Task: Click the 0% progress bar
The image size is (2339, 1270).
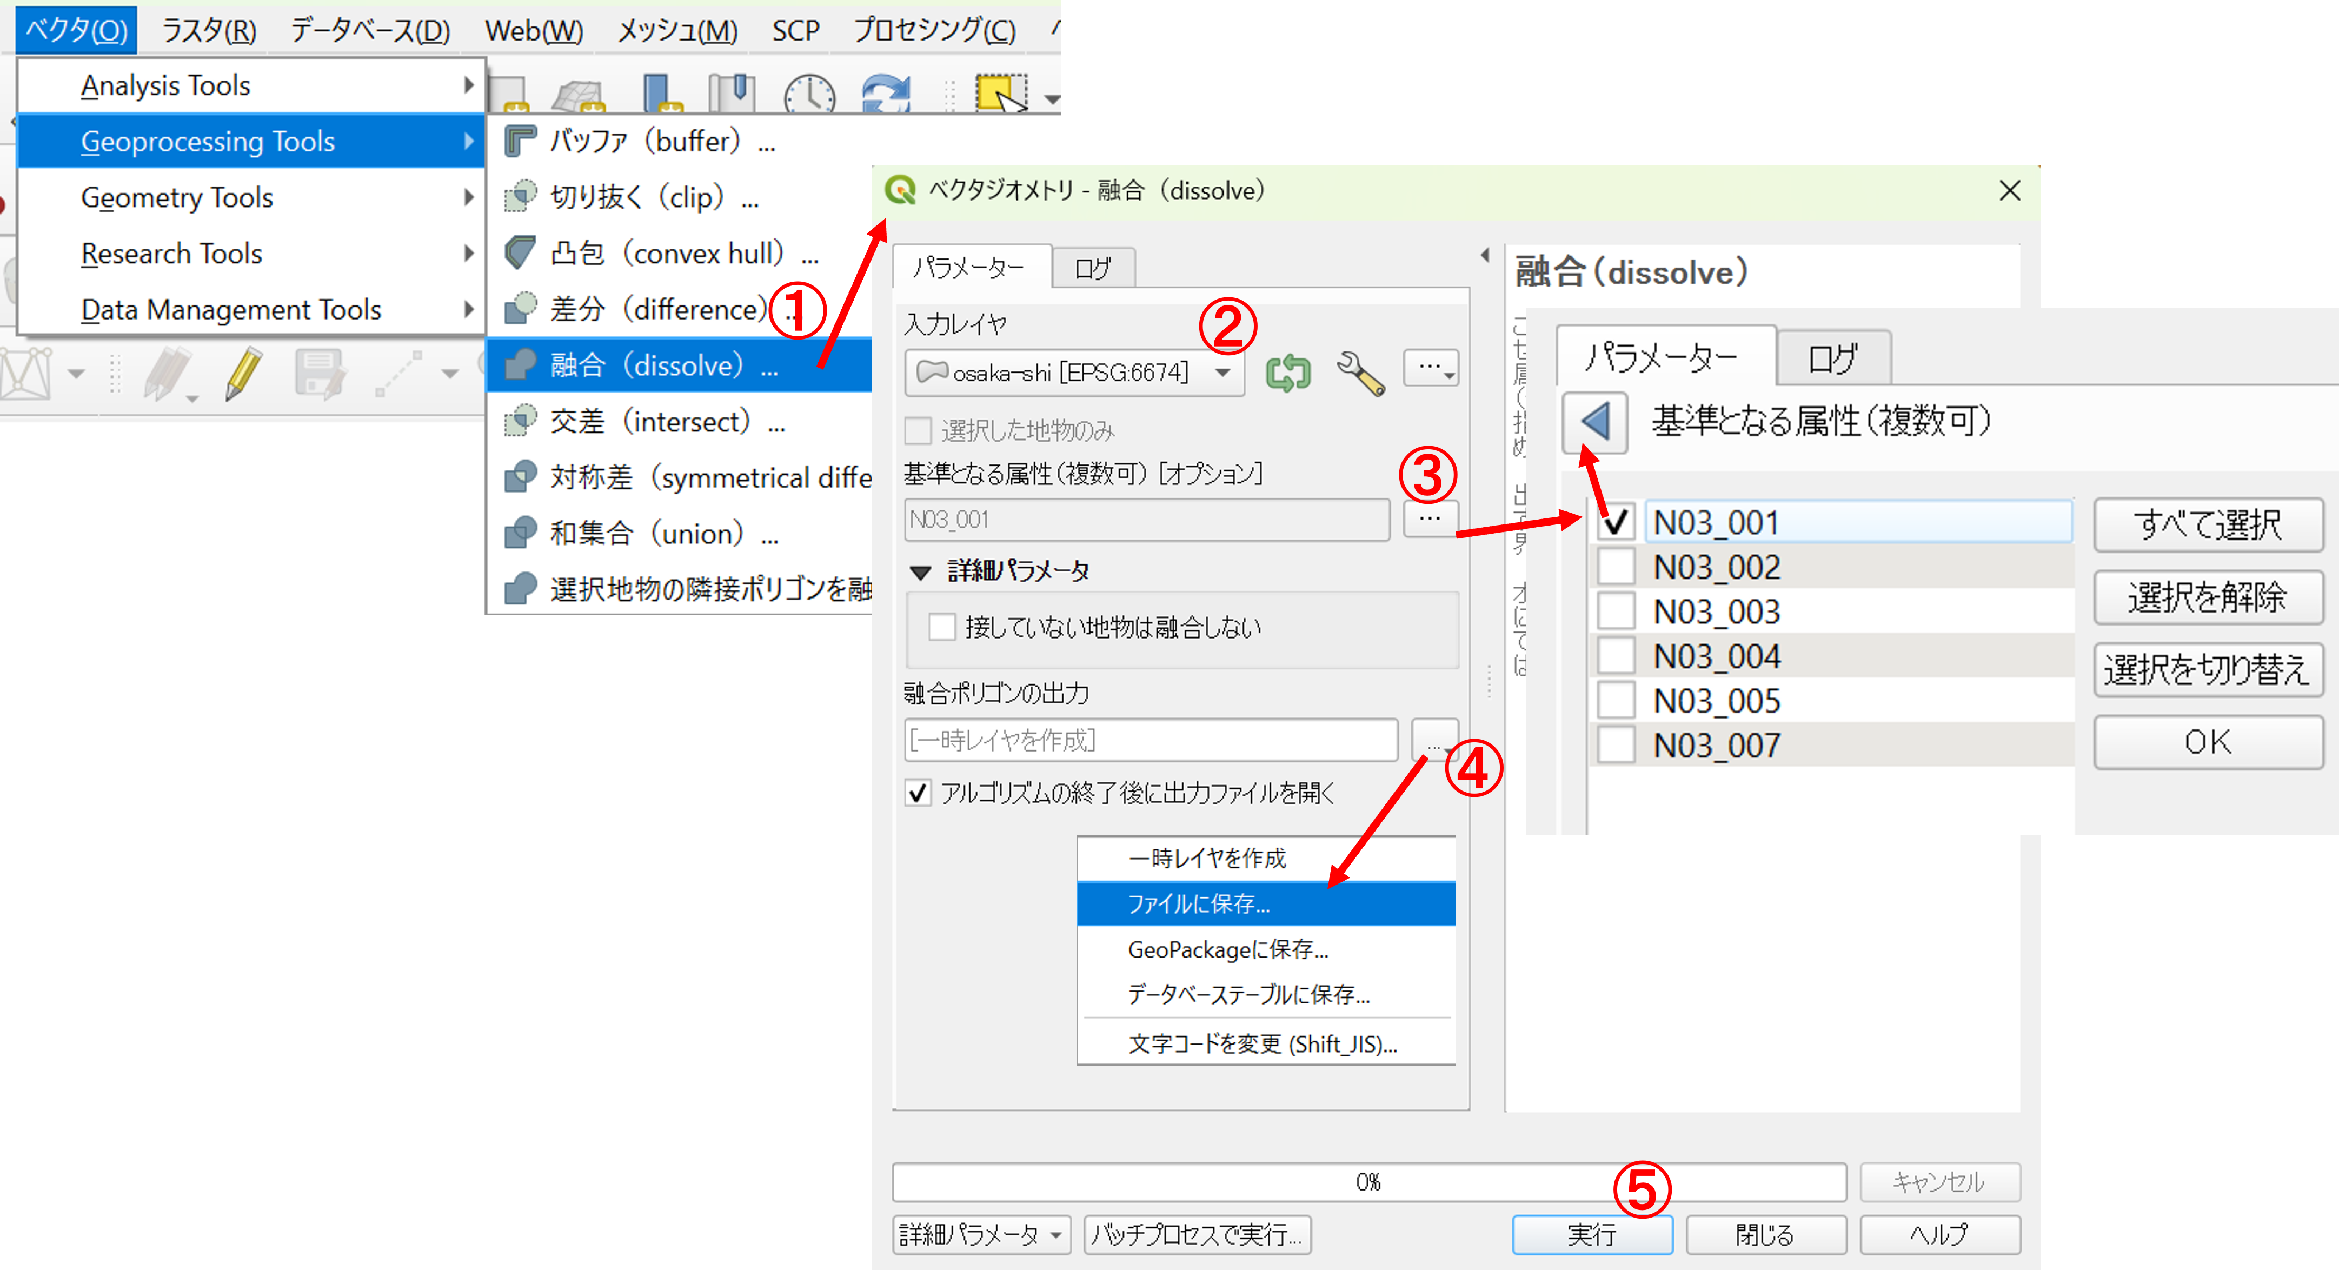Action: 1368,1182
